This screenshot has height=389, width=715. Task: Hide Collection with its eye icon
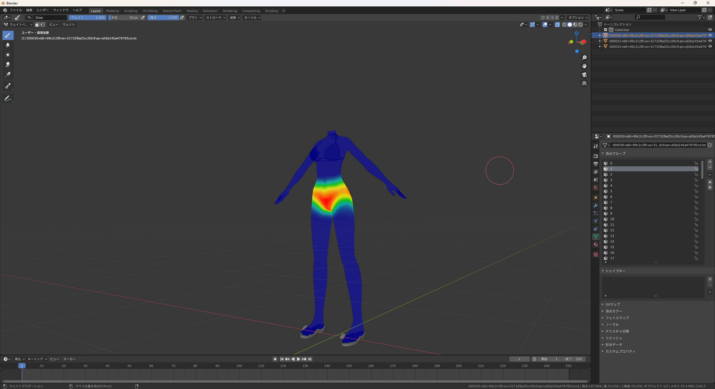[x=710, y=30]
